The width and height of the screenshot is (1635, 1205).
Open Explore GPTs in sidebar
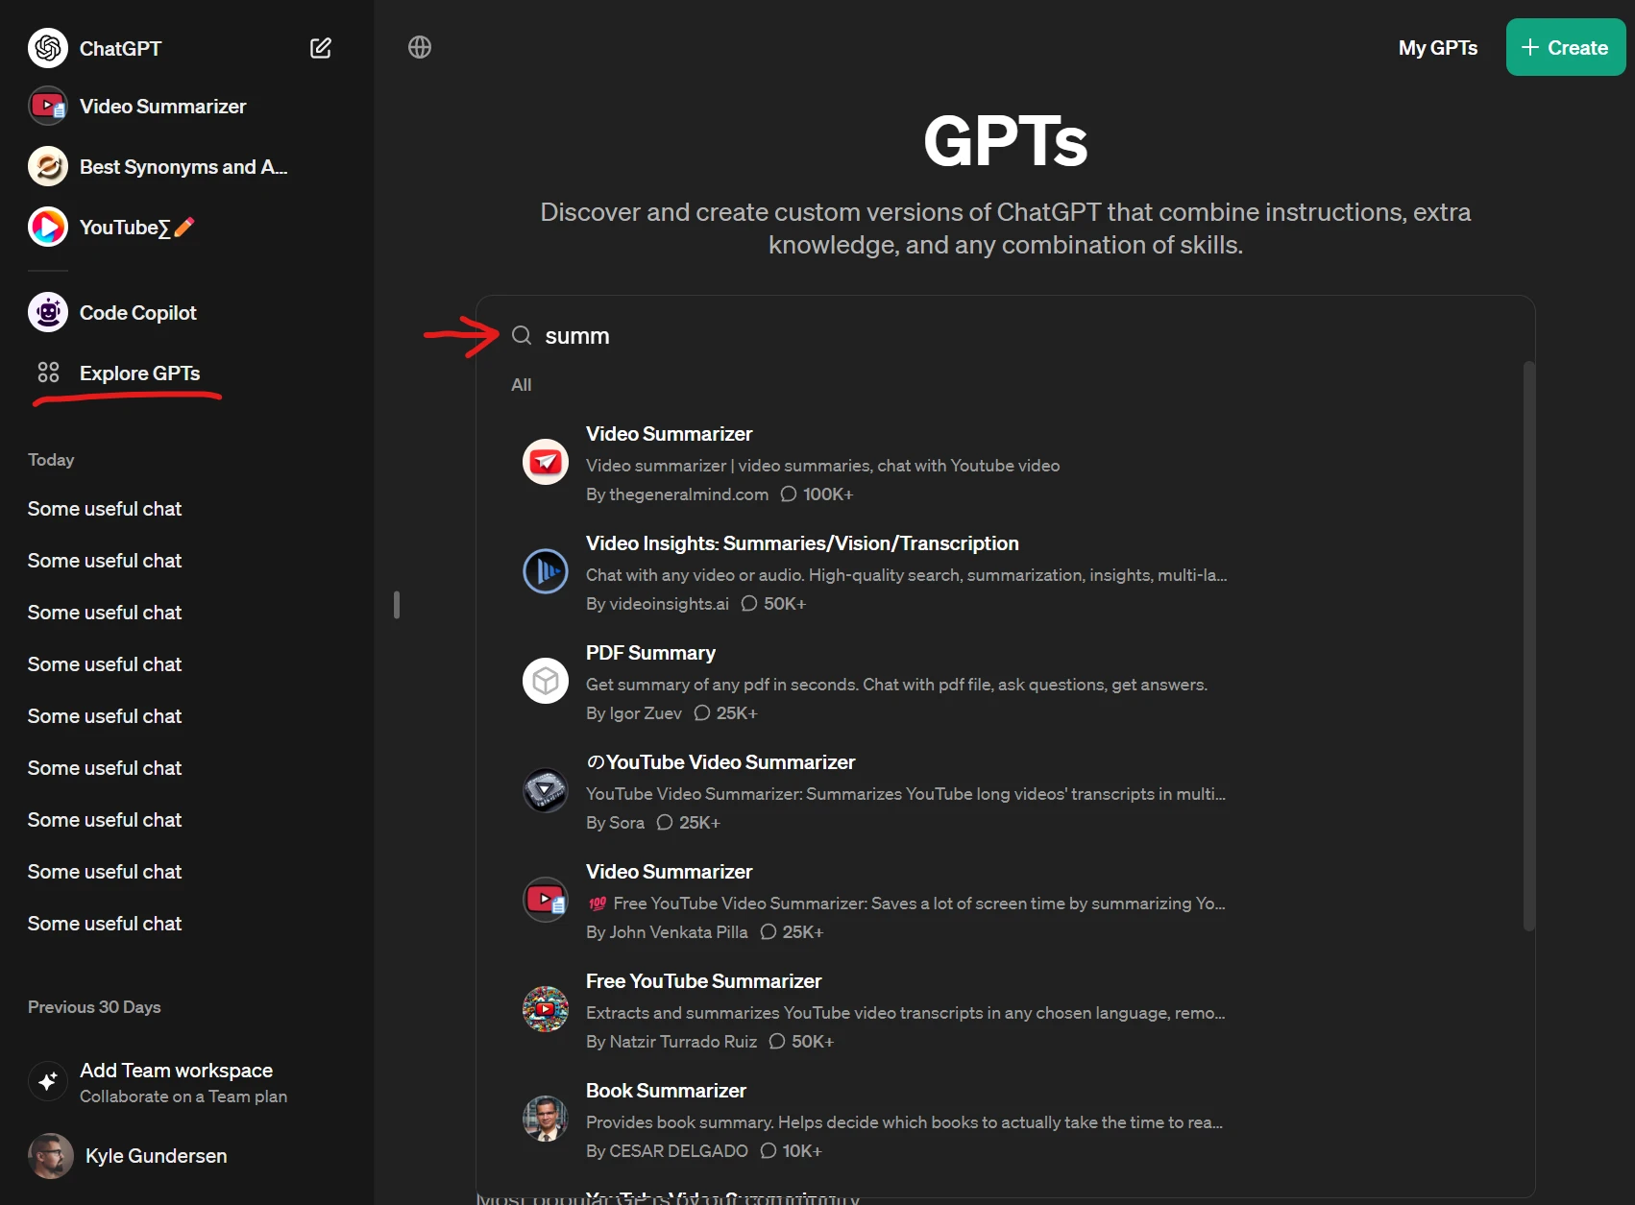pos(139,374)
